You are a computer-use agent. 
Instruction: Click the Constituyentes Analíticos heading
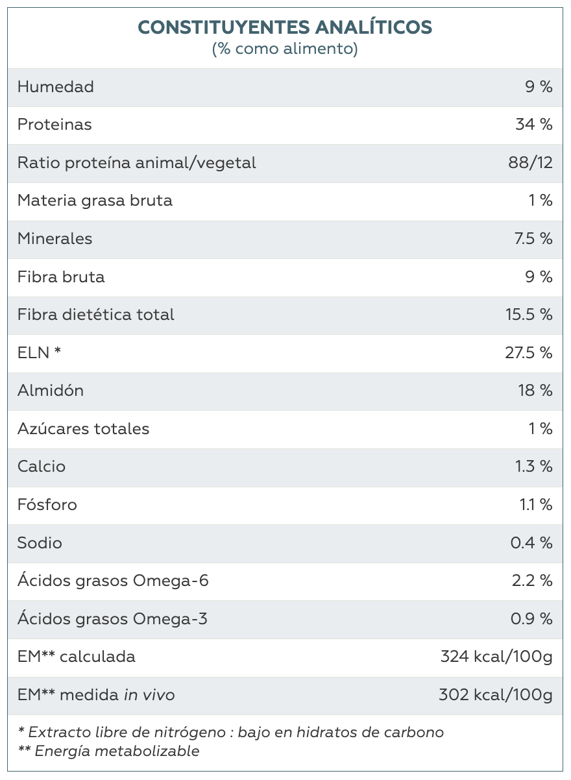[285, 27]
